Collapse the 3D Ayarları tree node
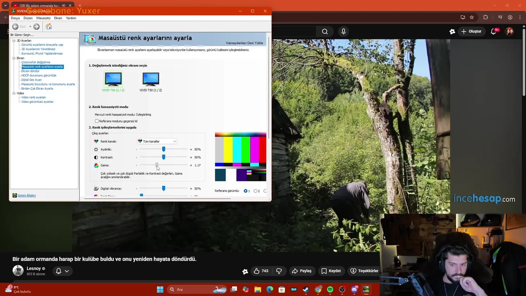Screen dimensions: 526x296 14,41
